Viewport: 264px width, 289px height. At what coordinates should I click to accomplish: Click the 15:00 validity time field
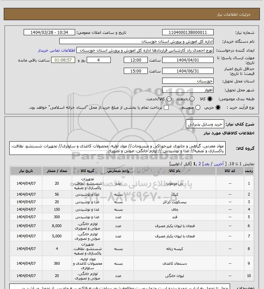point(136,71)
